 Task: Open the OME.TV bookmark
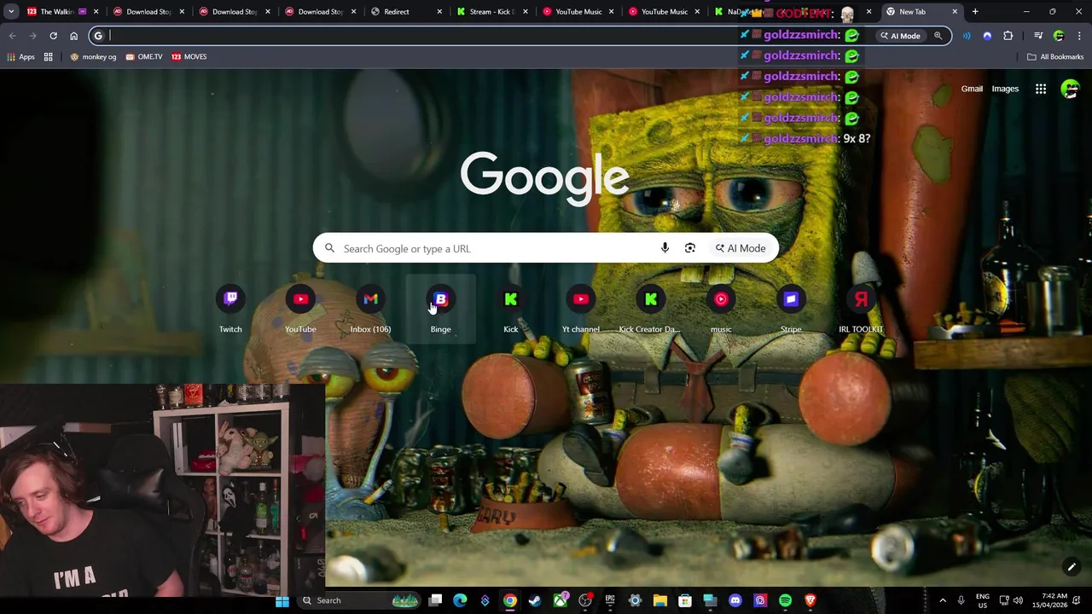pyautogui.click(x=143, y=57)
